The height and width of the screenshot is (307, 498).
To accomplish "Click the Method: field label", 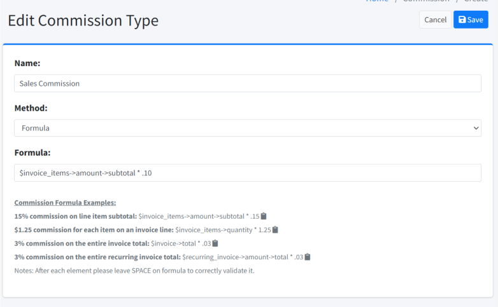I will [31, 108].
